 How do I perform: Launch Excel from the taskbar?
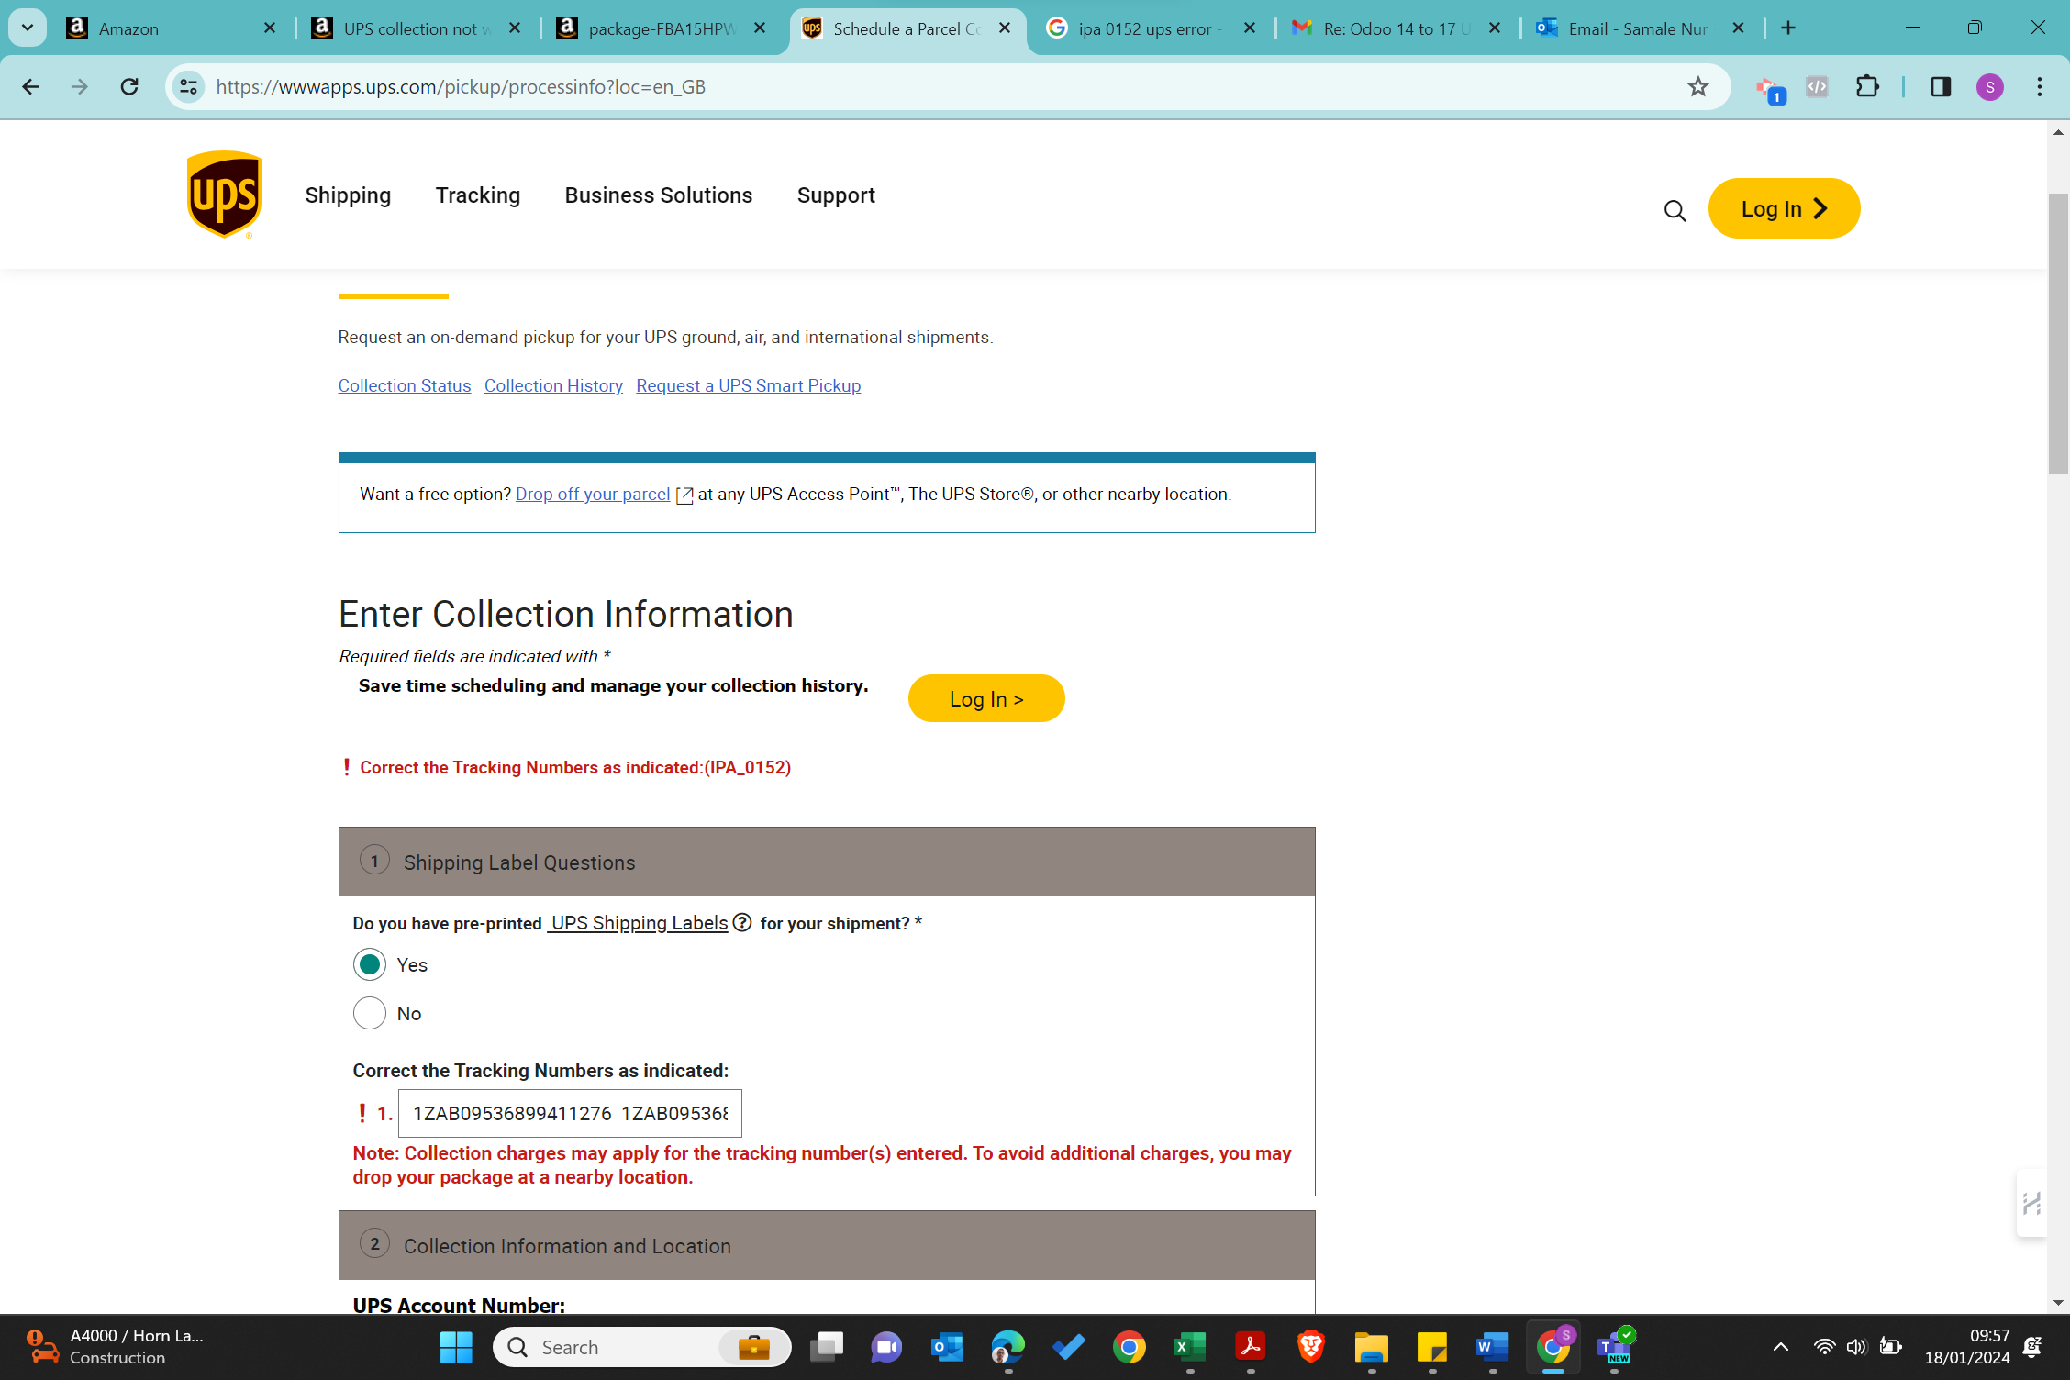pos(1190,1347)
